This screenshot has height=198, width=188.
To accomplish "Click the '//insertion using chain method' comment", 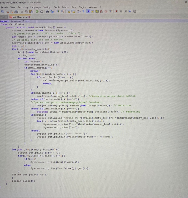I will coord(112,96).
